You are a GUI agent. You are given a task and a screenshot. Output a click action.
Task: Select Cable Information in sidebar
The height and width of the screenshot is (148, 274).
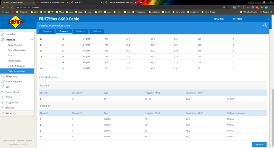click(x=17, y=71)
